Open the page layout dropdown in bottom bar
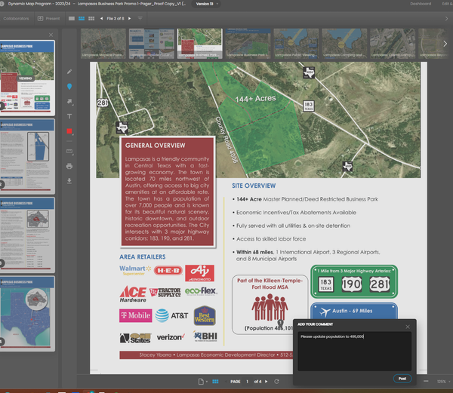 coord(202,382)
